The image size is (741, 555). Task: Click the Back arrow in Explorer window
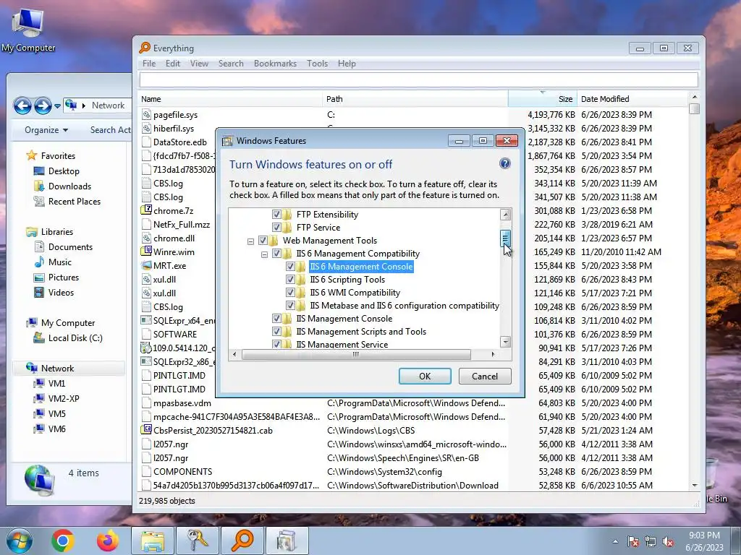point(22,106)
